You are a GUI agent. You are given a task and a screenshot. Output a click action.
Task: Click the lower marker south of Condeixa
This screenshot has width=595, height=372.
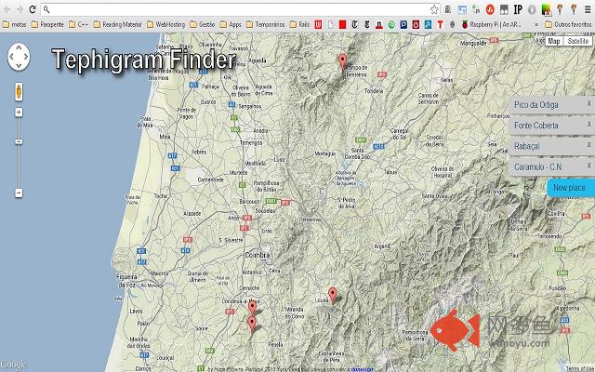click(252, 324)
